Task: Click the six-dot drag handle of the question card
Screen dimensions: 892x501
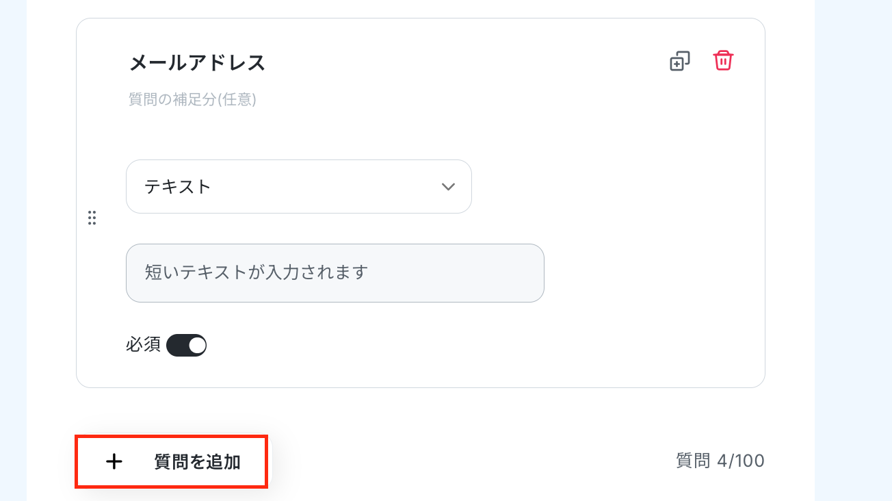Action: tap(92, 218)
